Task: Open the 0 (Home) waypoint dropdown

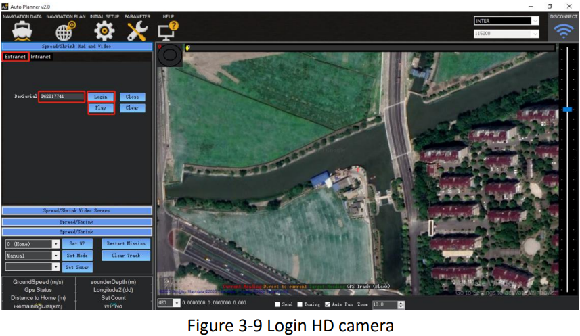Action: click(x=55, y=244)
